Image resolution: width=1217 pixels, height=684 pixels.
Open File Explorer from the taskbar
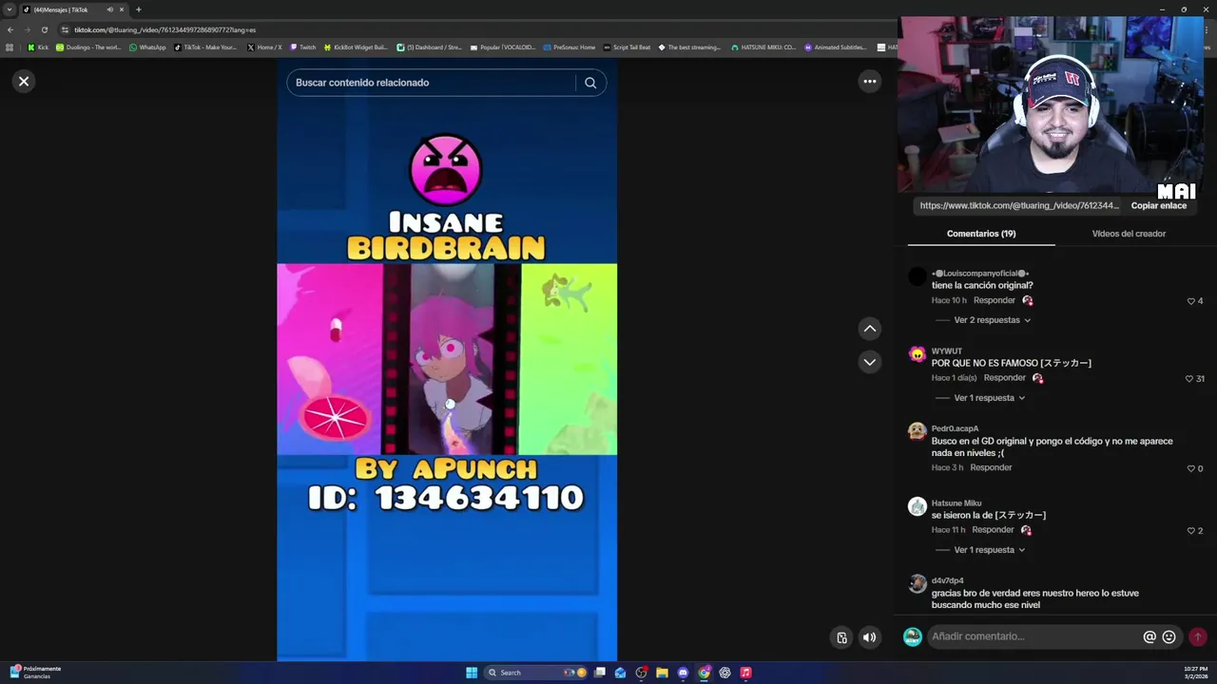click(663, 673)
